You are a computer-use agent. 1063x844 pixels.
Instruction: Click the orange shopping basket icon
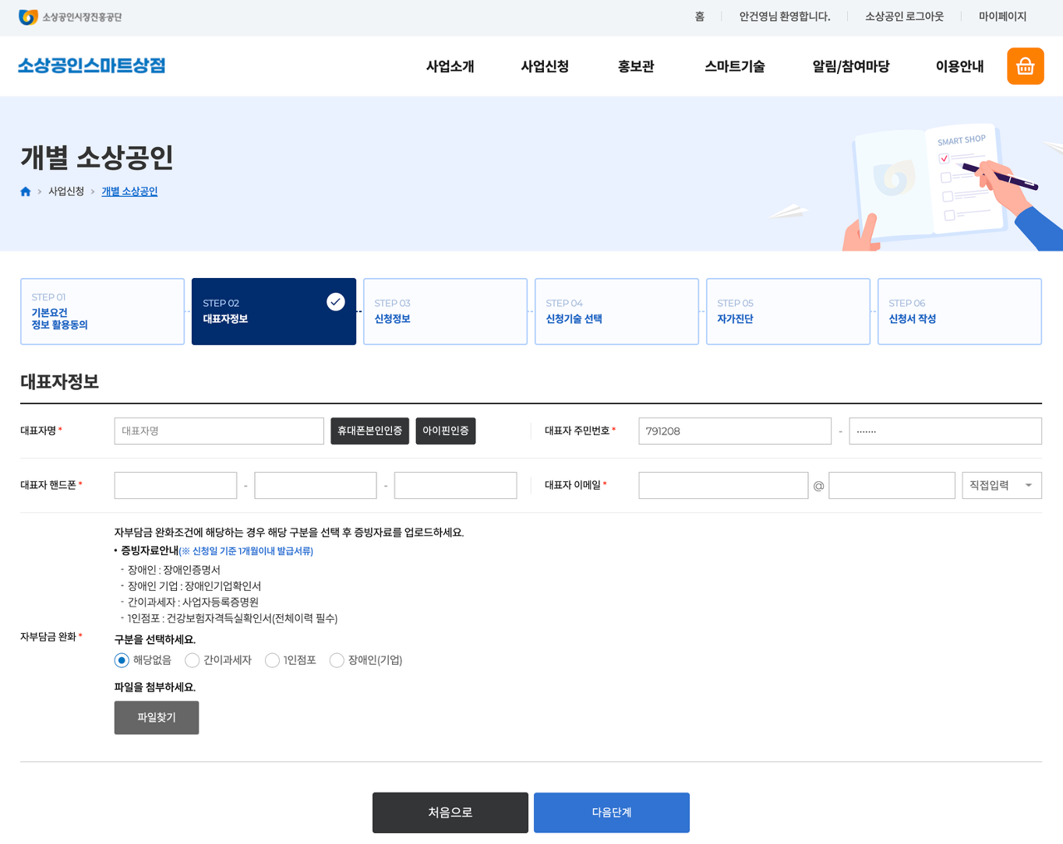click(1025, 66)
